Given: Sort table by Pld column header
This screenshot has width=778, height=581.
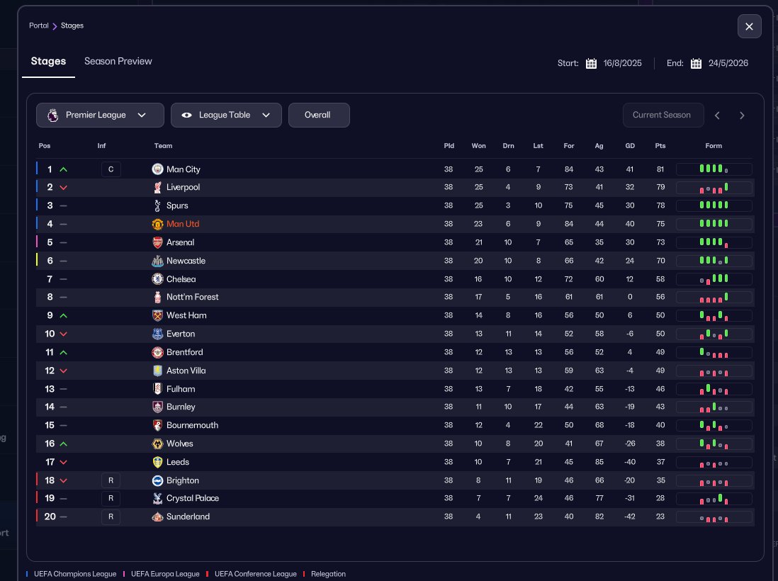Looking at the screenshot, I should pos(449,146).
